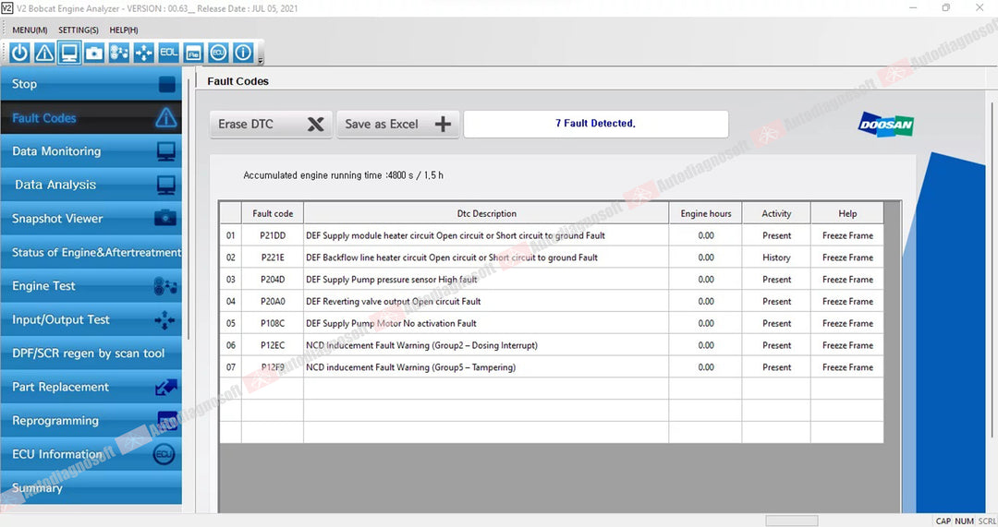
Task: Select fault code cell P21DD
Action: tap(273, 235)
